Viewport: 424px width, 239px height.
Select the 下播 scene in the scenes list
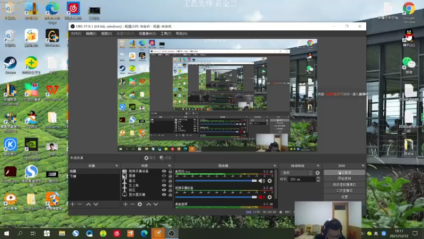[x=94, y=176]
